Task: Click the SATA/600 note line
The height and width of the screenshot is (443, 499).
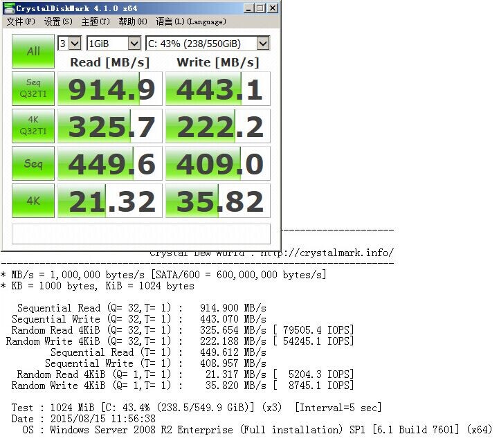Action: [x=163, y=275]
